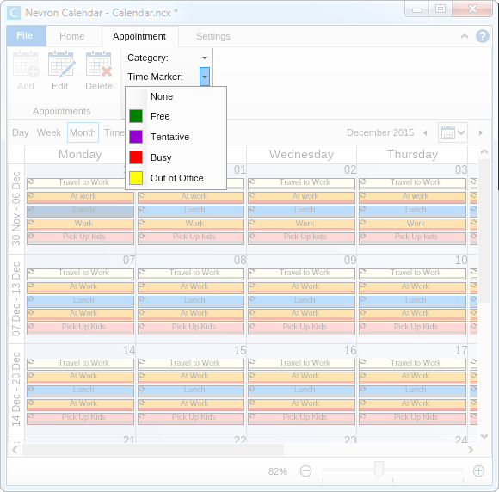Viewport: 499px width, 492px height.
Task: Click the zoom out minus icon
Action: (x=305, y=470)
